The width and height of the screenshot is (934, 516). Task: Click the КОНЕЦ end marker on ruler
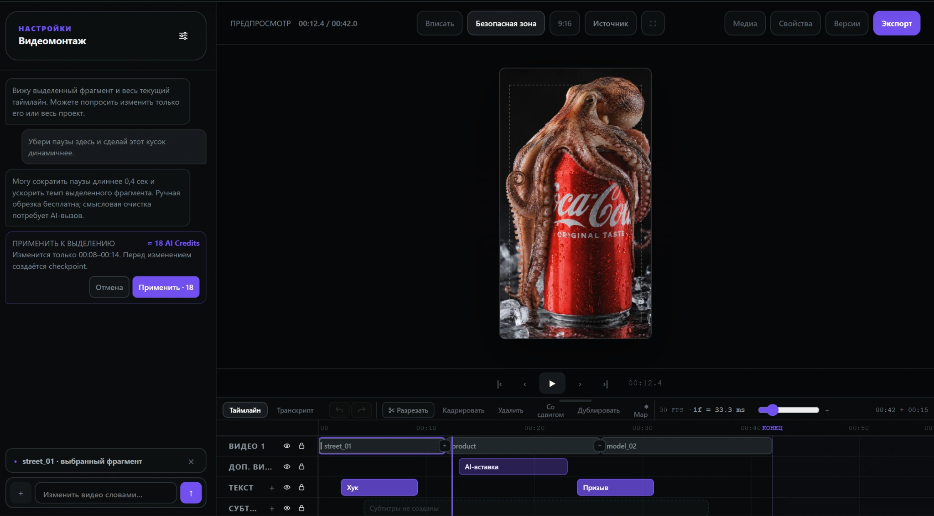tap(772, 428)
